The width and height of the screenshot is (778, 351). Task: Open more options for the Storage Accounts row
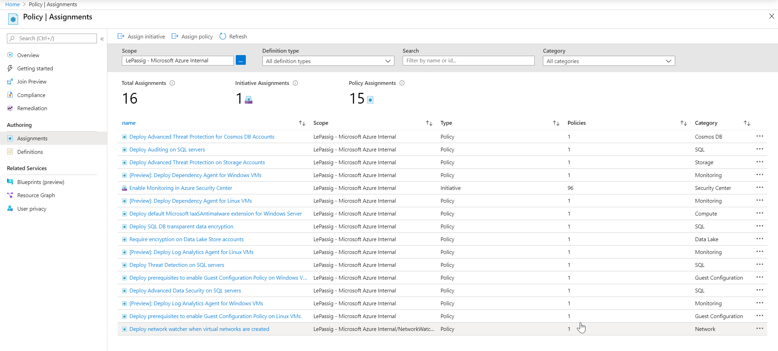pyautogui.click(x=760, y=162)
